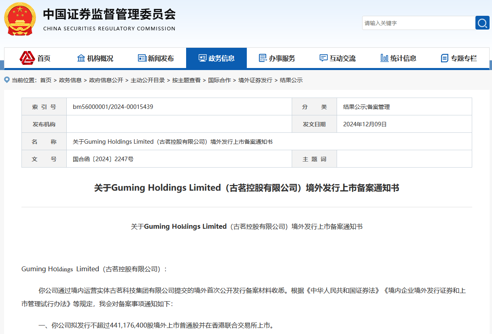Go to the 办事服务 tab

[x=277, y=58]
